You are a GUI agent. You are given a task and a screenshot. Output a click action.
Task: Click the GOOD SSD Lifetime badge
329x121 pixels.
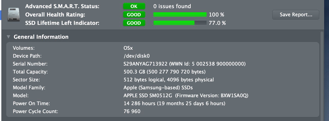pos(134,23)
